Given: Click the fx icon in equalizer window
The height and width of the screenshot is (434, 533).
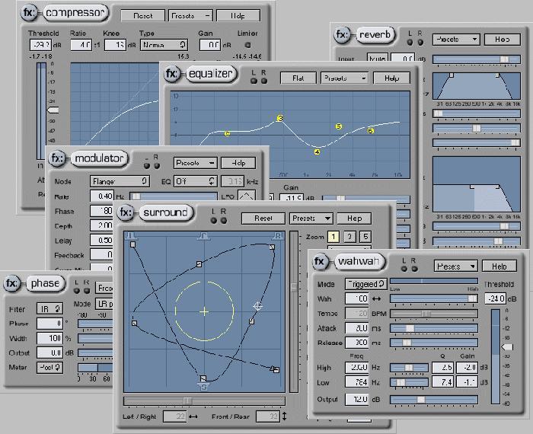Looking at the screenshot, I should (171, 74).
